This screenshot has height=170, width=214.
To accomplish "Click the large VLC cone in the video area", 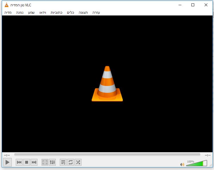I will click(x=107, y=84).
